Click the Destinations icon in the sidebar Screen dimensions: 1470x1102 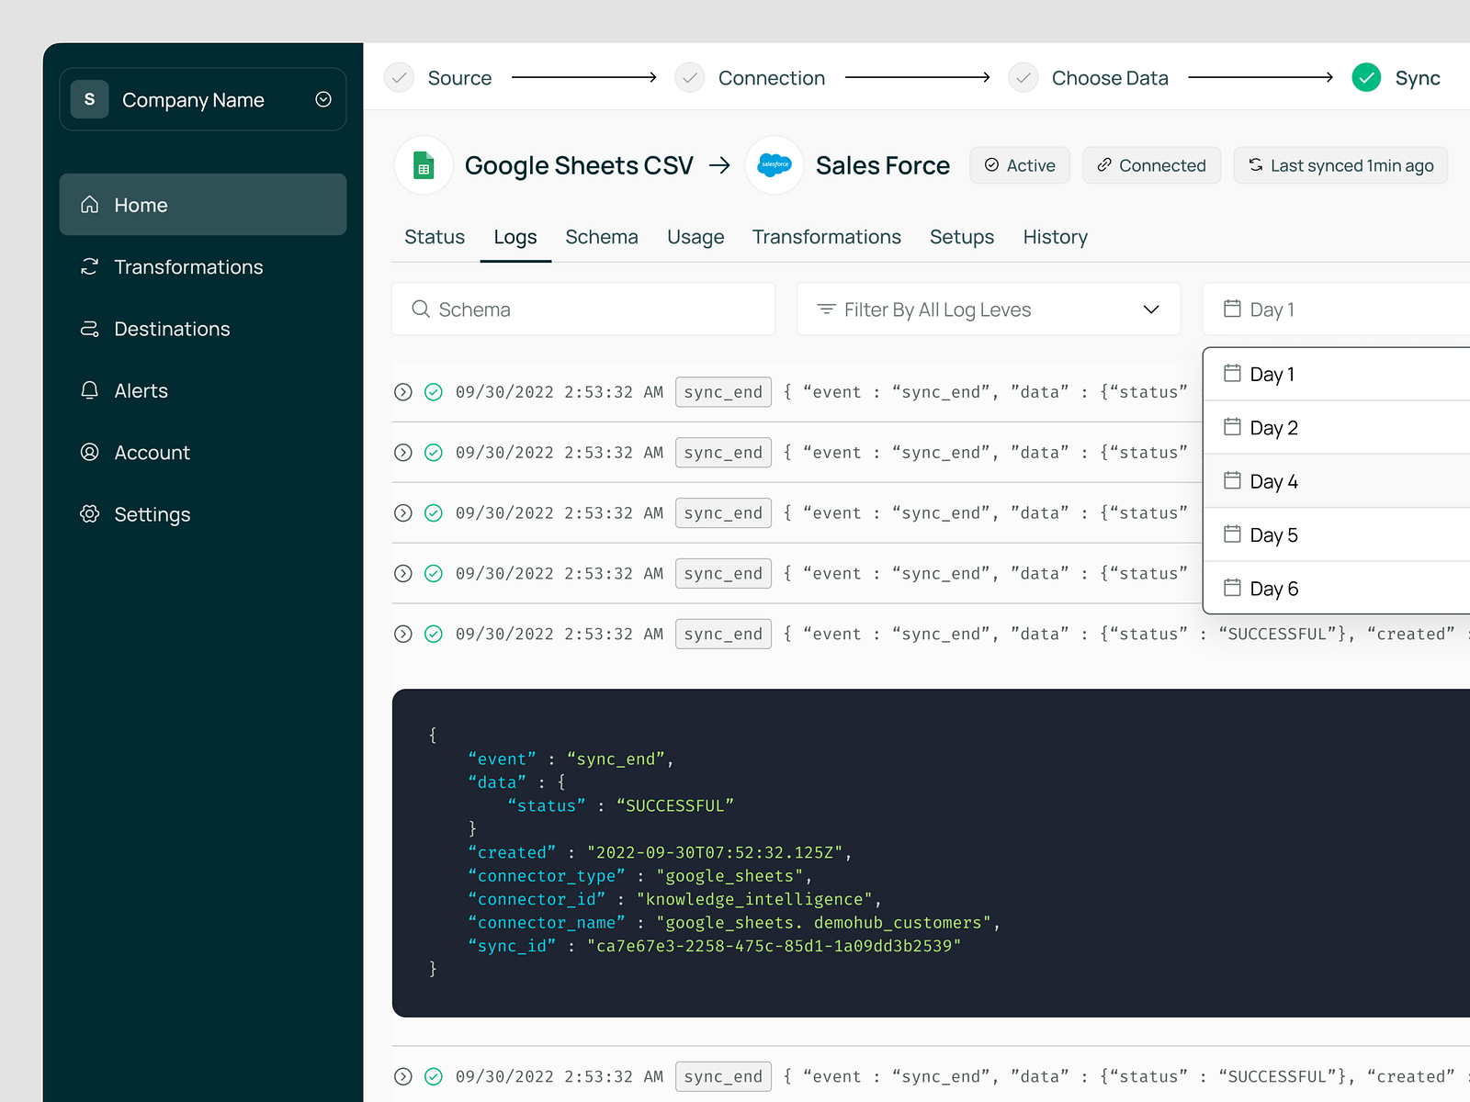tap(89, 329)
